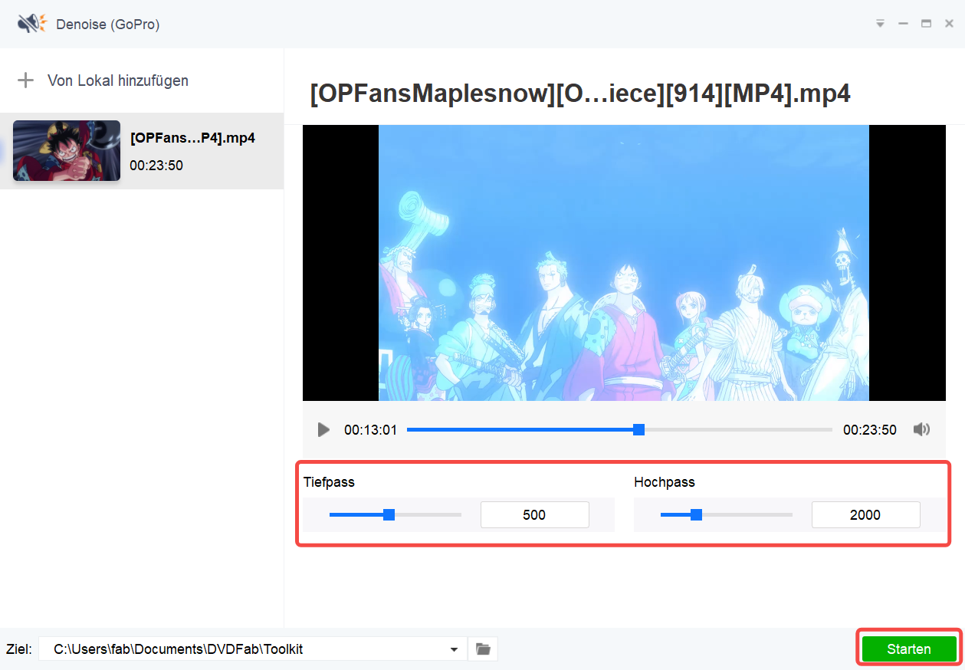Screen dimensions: 965x670
Task: Click the Ziel destination path field
Action: (x=245, y=649)
